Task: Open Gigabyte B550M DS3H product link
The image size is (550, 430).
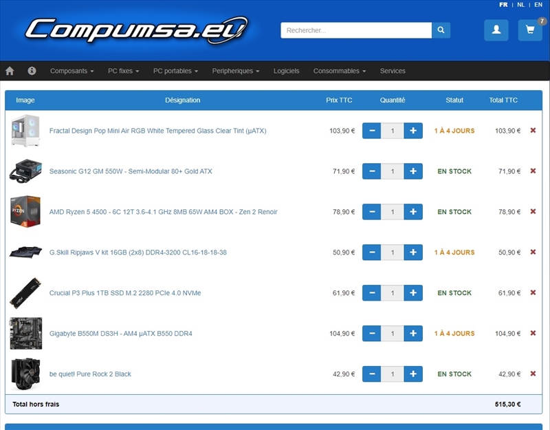Action: click(x=121, y=334)
